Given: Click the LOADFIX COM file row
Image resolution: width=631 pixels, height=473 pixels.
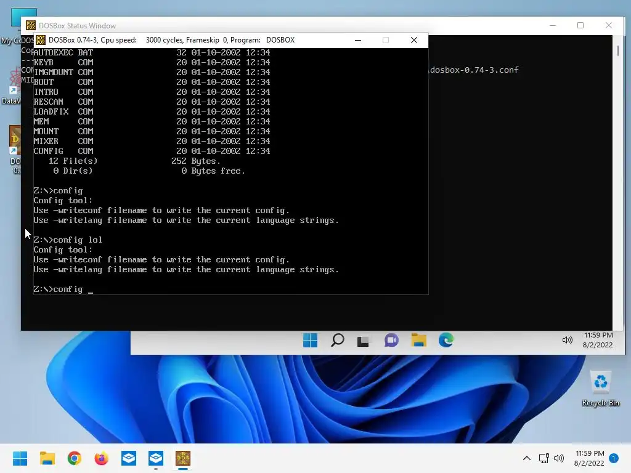Looking at the screenshot, I should click(x=152, y=111).
